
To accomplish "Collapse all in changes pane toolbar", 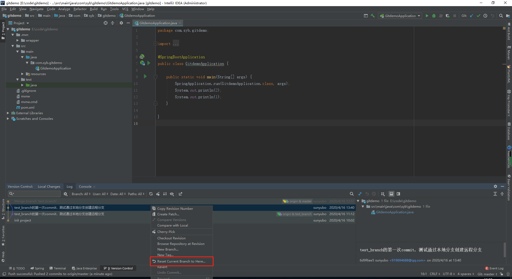I will (x=502, y=194).
